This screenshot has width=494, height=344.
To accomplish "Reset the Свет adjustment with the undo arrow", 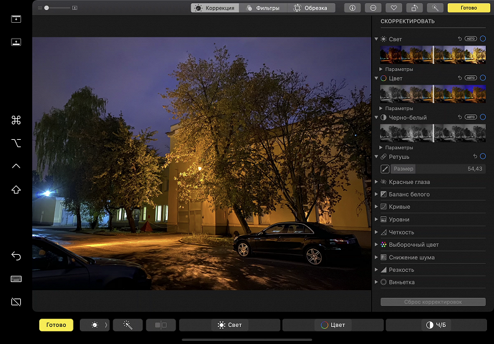I will pyautogui.click(x=460, y=39).
